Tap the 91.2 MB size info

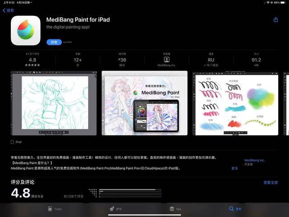coord(256,60)
